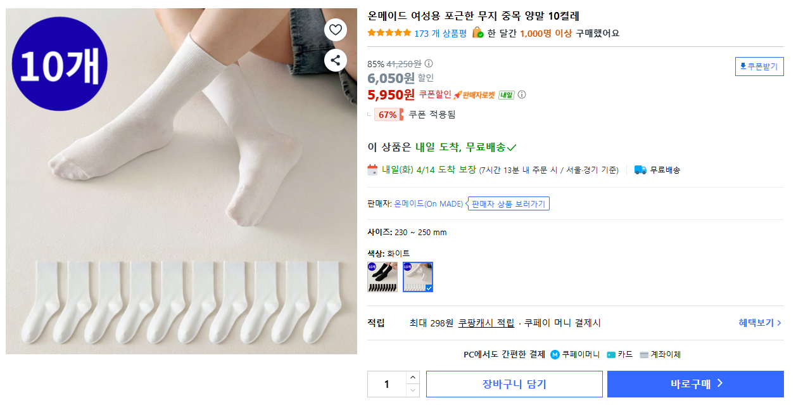Open seller link 온메이드(On MADE)
The image size is (796, 405).
coord(429,203)
